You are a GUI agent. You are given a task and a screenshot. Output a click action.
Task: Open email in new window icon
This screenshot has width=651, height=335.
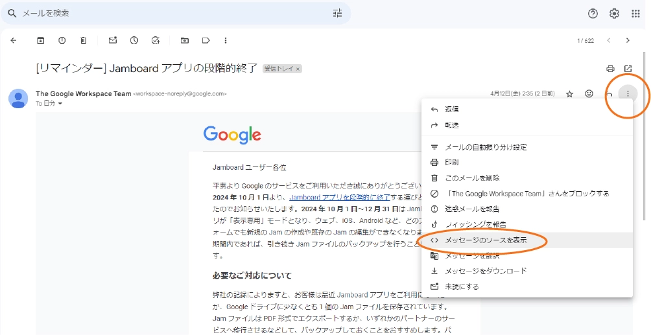pyautogui.click(x=628, y=69)
